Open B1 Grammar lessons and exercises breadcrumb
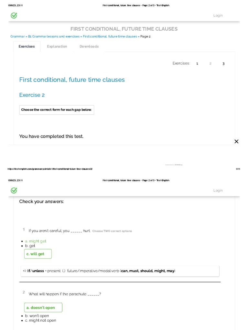Viewport: 248px width, 330px height. [x=54, y=36]
